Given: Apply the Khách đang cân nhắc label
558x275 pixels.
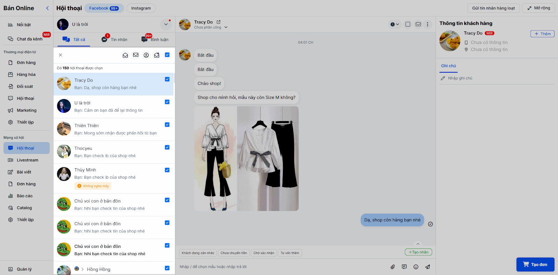Looking at the screenshot, I should coord(198,253).
